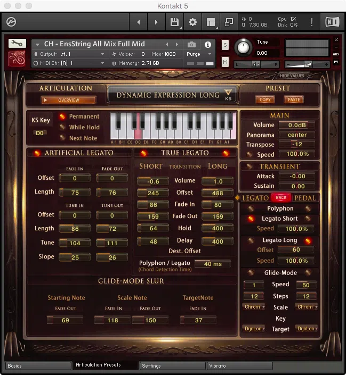Click the Overview articulation button
This screenshot has width=346, height=375.
68,100
